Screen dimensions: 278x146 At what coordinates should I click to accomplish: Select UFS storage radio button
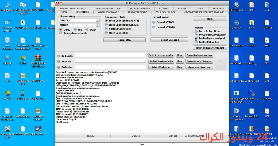point(75,30)
